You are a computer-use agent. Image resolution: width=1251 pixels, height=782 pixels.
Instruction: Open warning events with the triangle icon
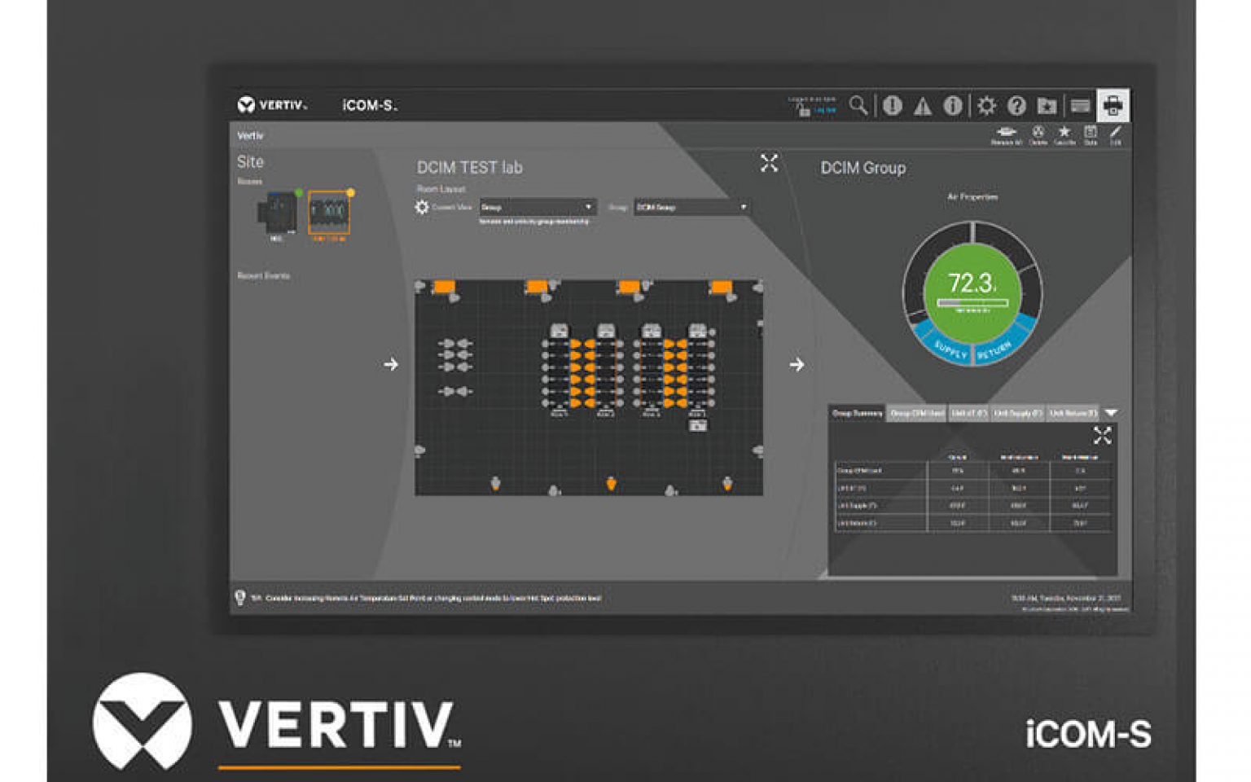pyautogui.click(x=921, y=105)
